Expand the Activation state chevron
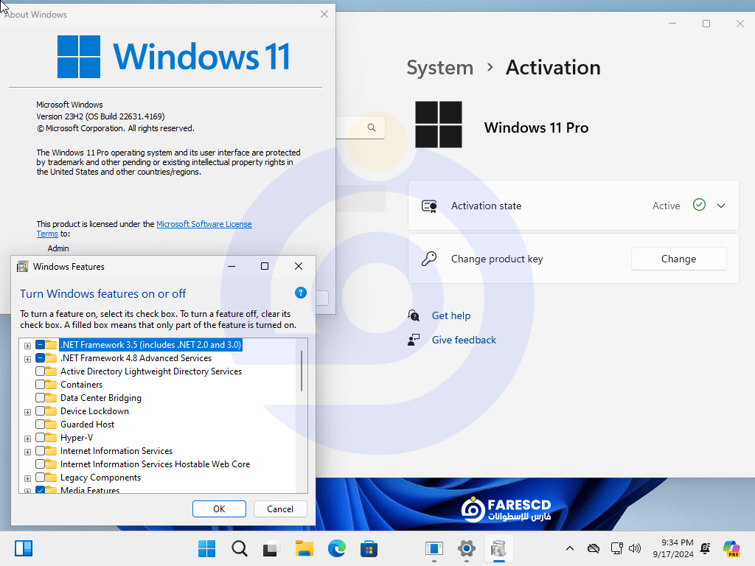 tap(721, 206)
